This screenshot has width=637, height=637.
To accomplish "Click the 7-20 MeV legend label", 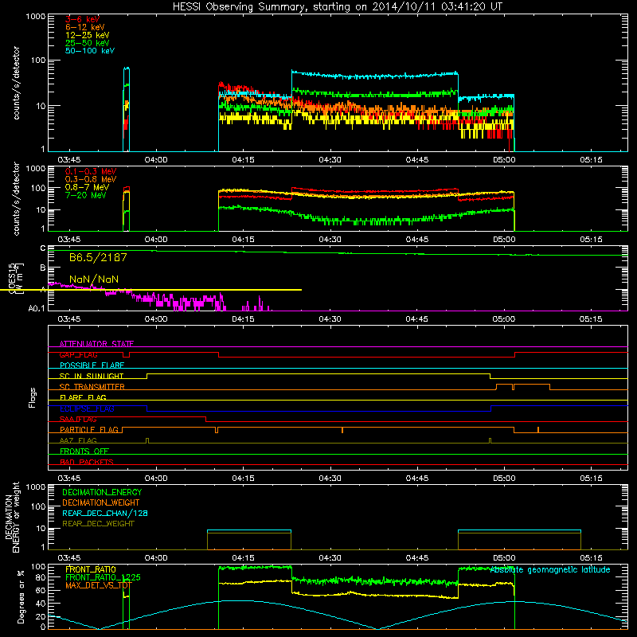I will pos(85,195).
